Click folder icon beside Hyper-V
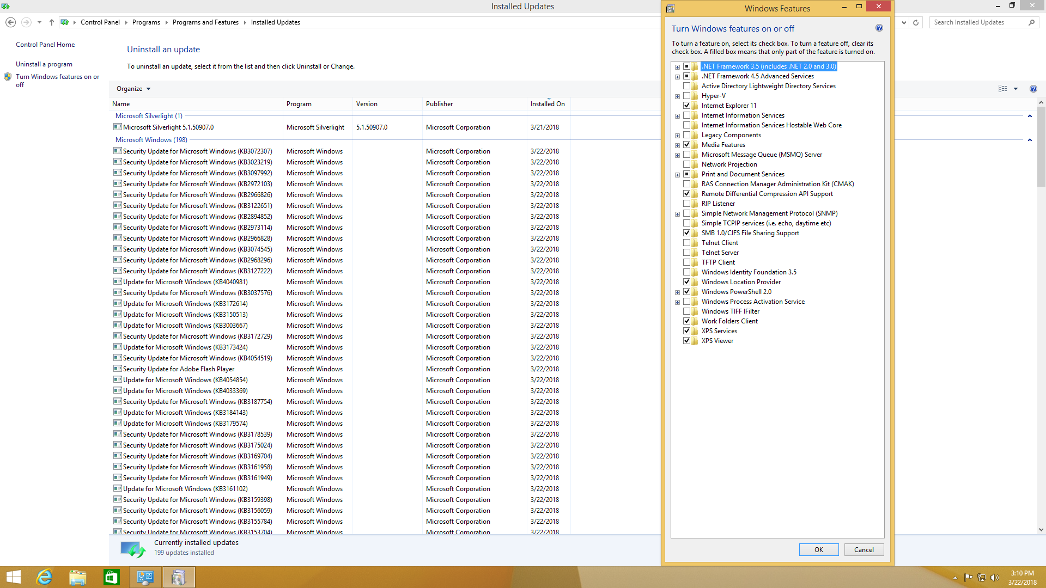This screenshot has height=588, width=1046. (695, 96)
